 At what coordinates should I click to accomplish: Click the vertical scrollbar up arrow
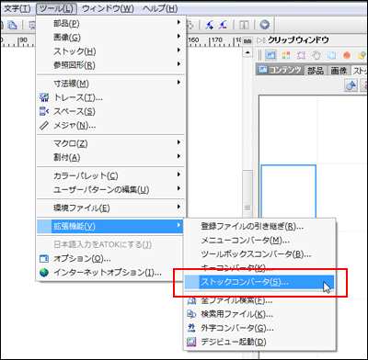[247, 52]
